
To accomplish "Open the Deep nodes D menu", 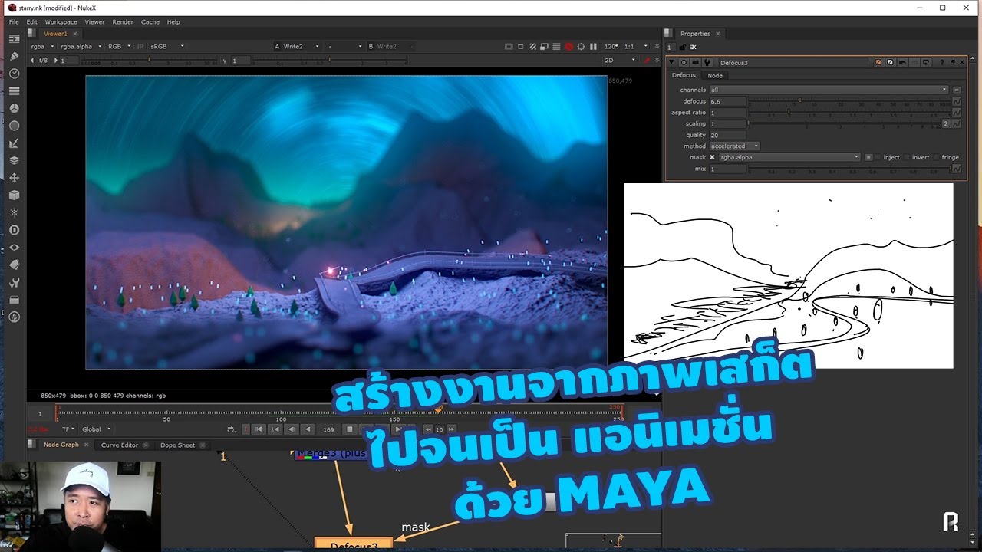I will pyautogui.click(x=14, y=230).
